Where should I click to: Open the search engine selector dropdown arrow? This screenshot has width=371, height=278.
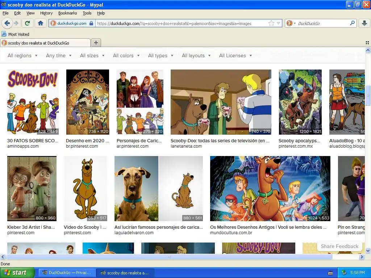(x=295, y=23)
